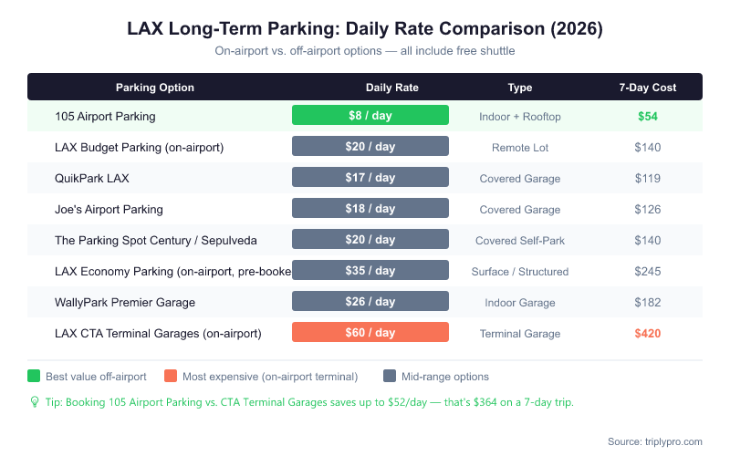Click the orange Most expensive legend swatch
The image size is (730, 456).
pyautogui.click(x=171, y=377)
